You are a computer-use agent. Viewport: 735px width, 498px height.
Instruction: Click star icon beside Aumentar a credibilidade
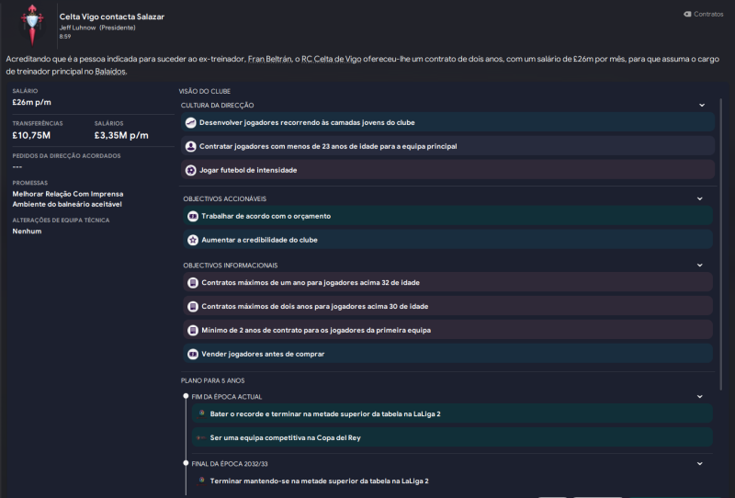tap(193, 240)
